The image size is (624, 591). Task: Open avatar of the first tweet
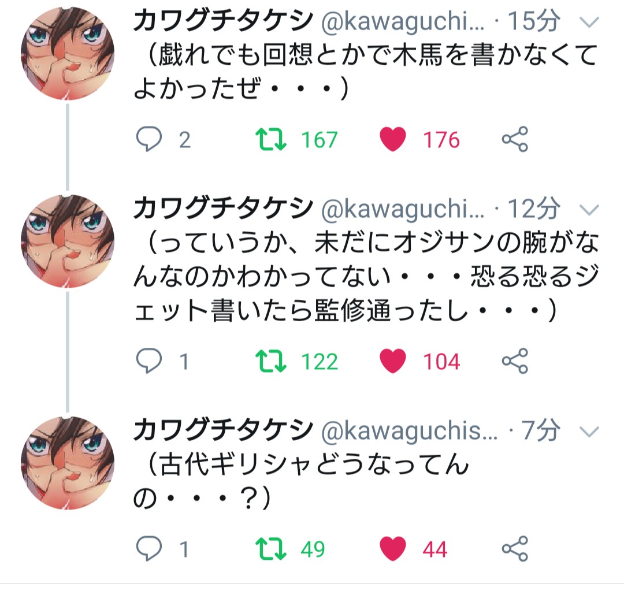coord(68,53)
